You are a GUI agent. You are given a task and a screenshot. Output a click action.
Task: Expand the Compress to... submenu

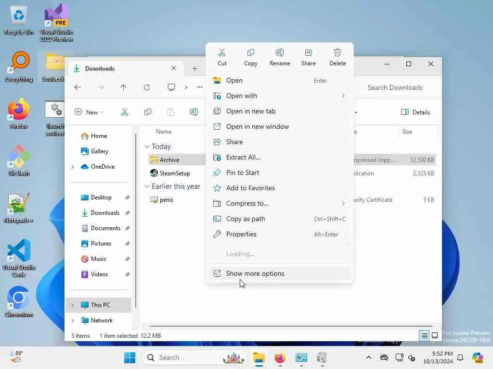coord(280,203)
